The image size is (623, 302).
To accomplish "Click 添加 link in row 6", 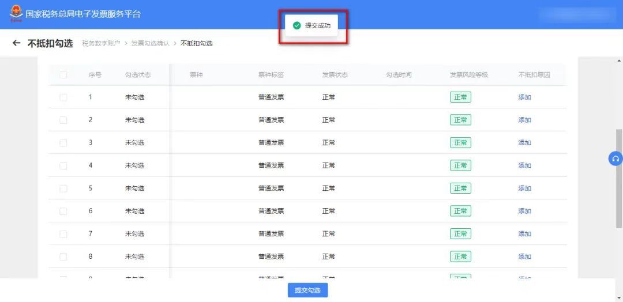I will (x=524, y=212).
